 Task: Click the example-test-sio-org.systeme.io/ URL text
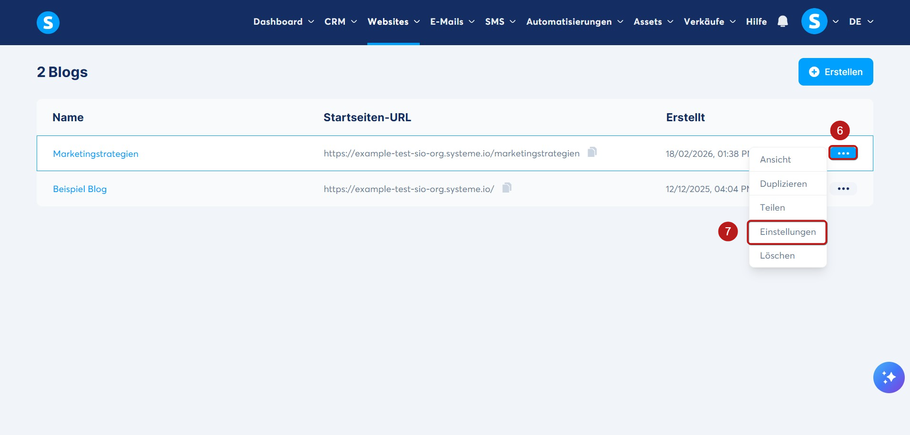point(409,189)
